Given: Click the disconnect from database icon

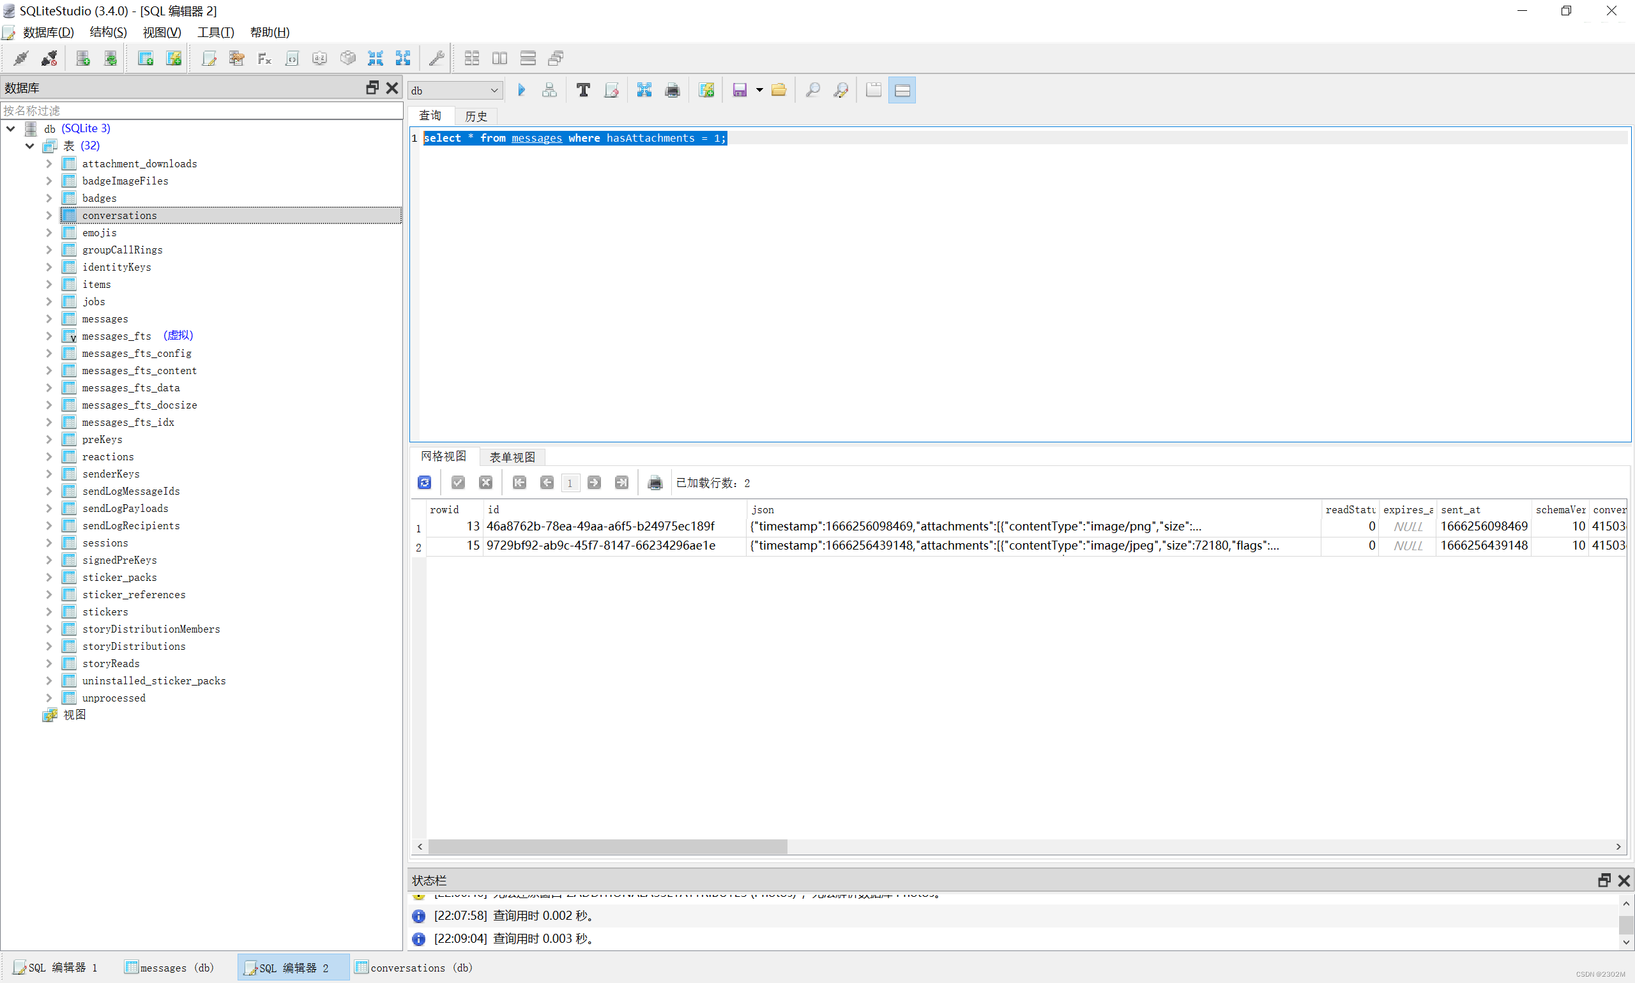Looking at the screenshot, I should point(49,58).
